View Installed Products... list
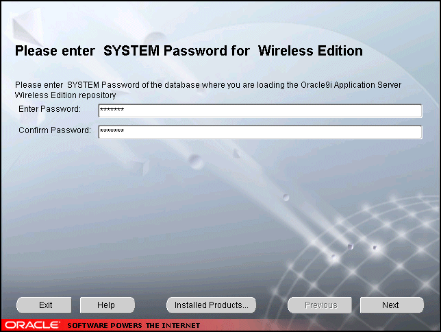441x332 pixels. pos(211,305)
